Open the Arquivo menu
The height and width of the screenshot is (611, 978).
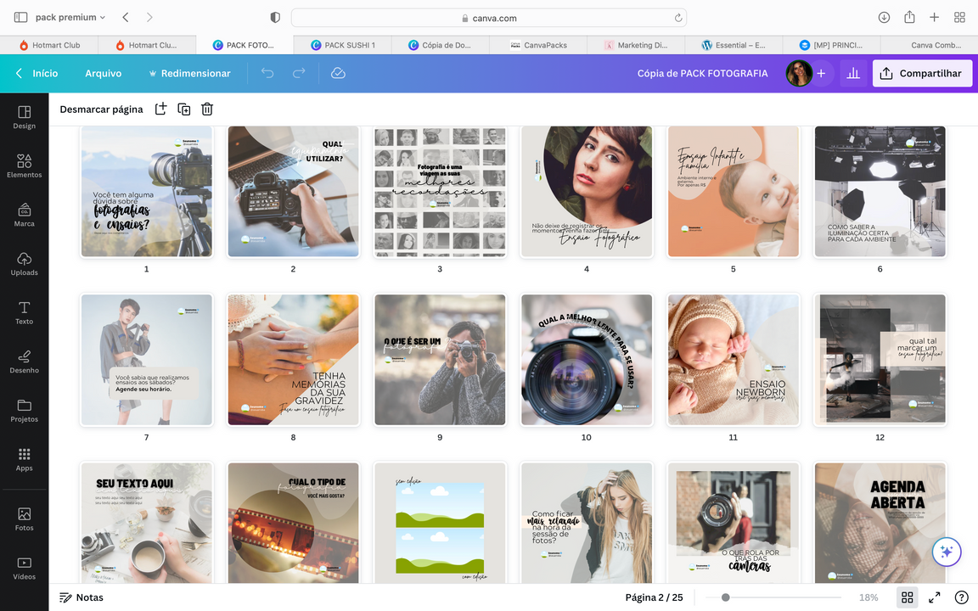[103, 74]
